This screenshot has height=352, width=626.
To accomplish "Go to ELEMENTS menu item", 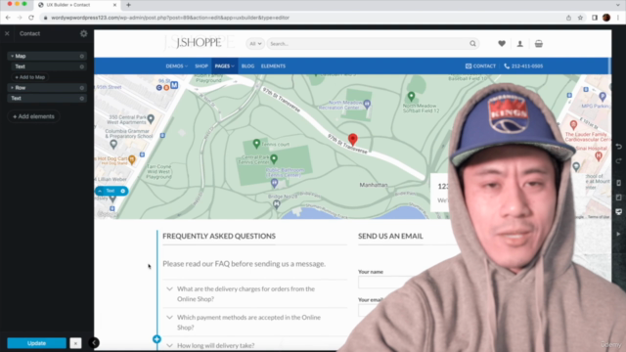I will [273, 66].
